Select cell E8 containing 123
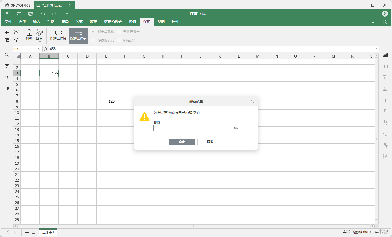Image resolution: width=392 pixels, height=237 pixels. point(106,101)
